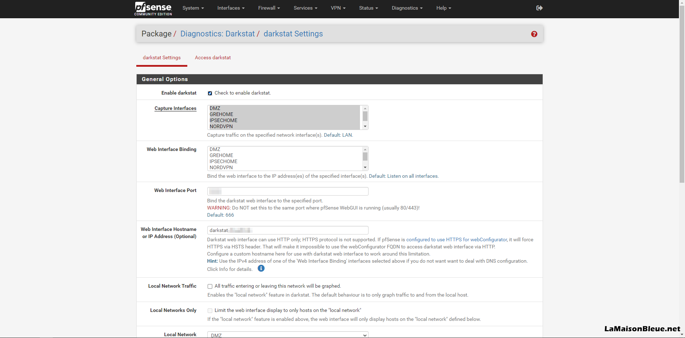Toggle the Enable darkstat checkbox
The width and height of the screenshot is (685, 338).
pyautogui.click(x=210, y=93)
